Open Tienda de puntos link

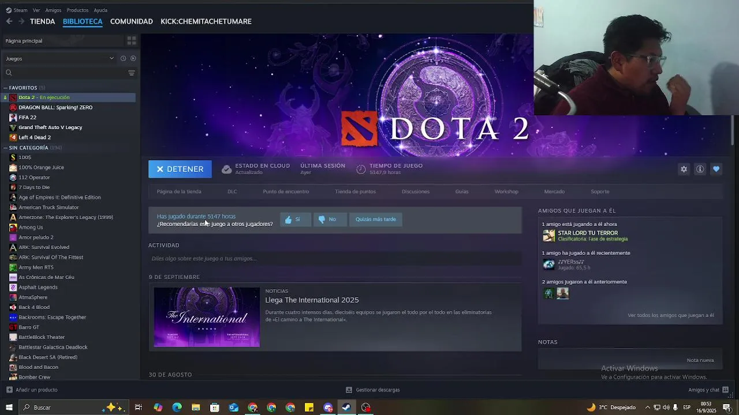355,191
